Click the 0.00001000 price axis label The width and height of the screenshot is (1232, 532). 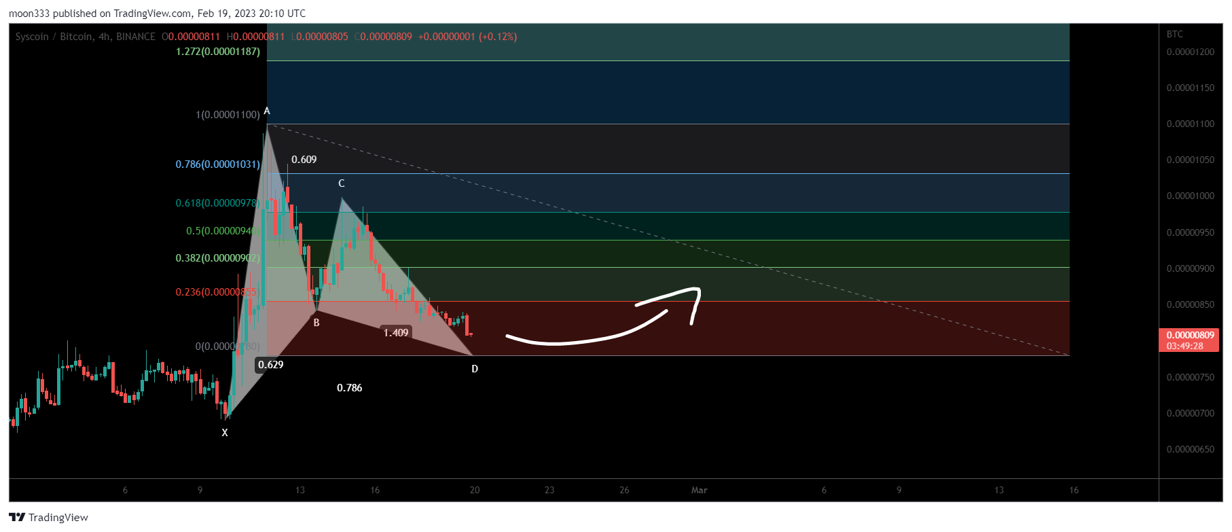click(x=1191, y=196)
